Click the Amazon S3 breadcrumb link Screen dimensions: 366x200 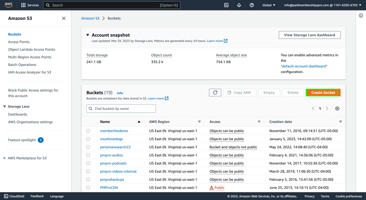click(90, 18)
